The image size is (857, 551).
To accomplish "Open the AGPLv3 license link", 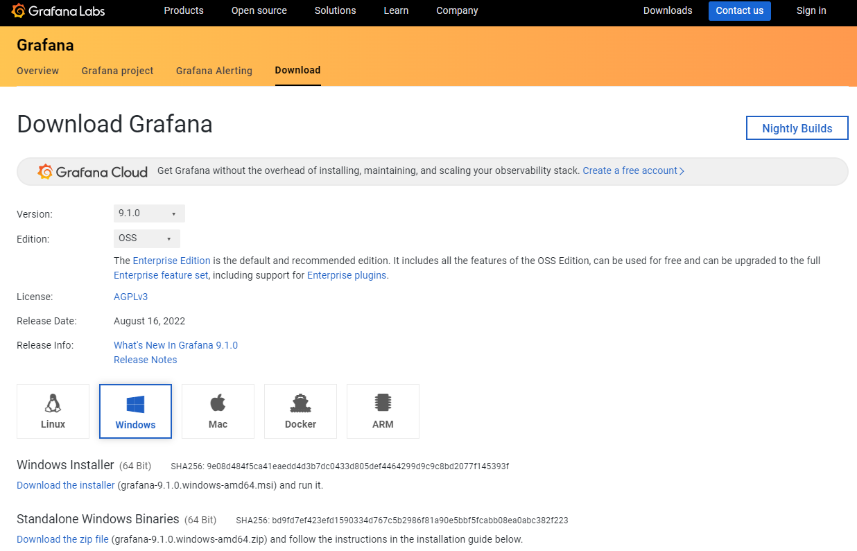I will 130,297.
